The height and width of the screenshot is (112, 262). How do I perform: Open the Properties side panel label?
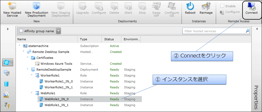[256, 97]
